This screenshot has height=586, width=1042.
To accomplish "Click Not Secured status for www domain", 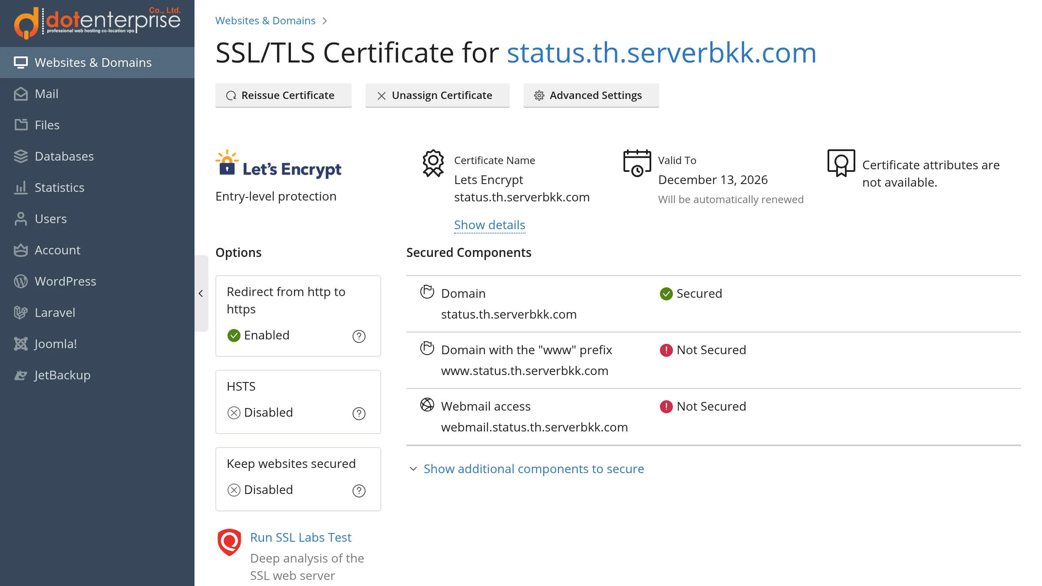I will click(x=703, y=350).
